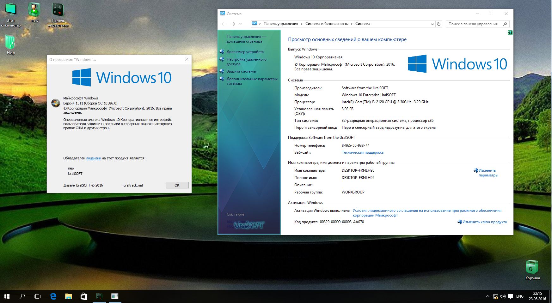This screenshot has width=552, height=303.
Task: Click the search magnifier in control panel
Action: pyautogui.click(x=505, y=24)
